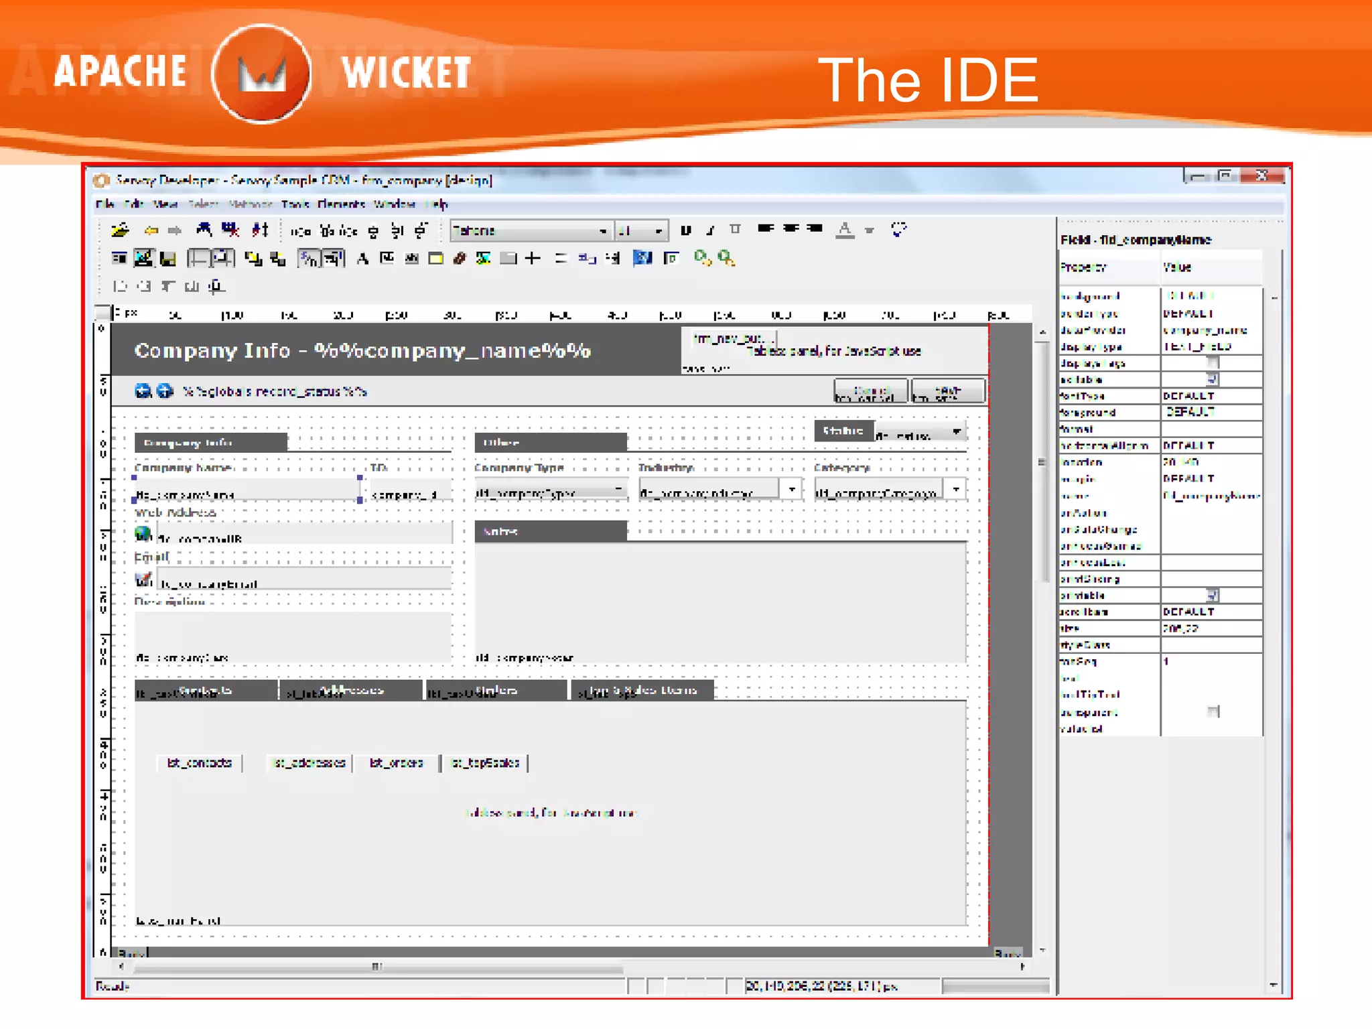Open the Edit menu
This screenshot has height=1029, width=1372.
point(133,204)
